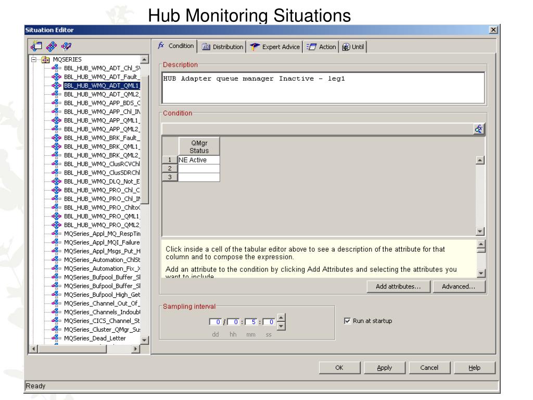Screen dimensions: 533x400
Task: Click the Description text box
Action: coord(323,87)
